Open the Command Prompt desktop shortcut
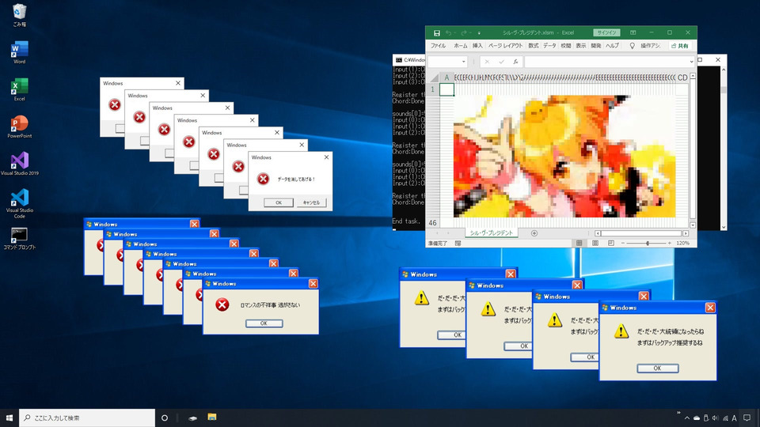This screenshot has width=760, height=427. pyautogui.click(x=19, y=235)
